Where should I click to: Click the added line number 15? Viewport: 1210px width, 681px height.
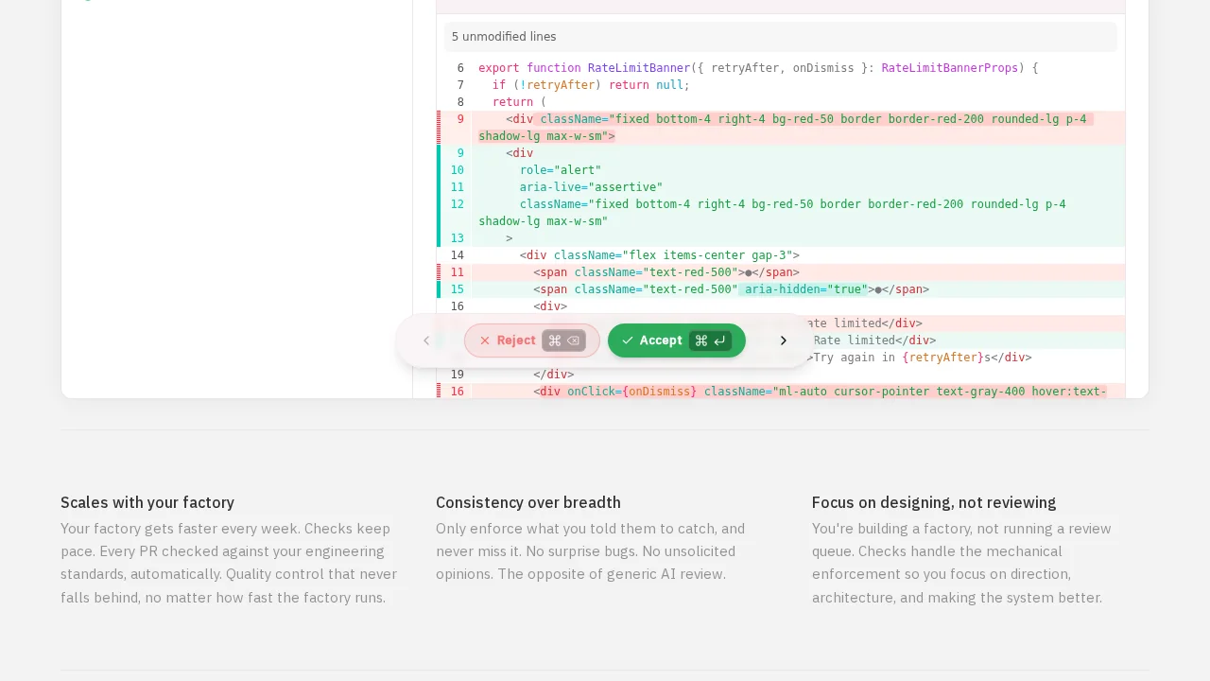click(457, 289)
